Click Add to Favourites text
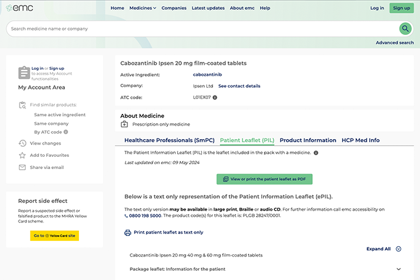 pyautogui.click(x=49, y=155)
